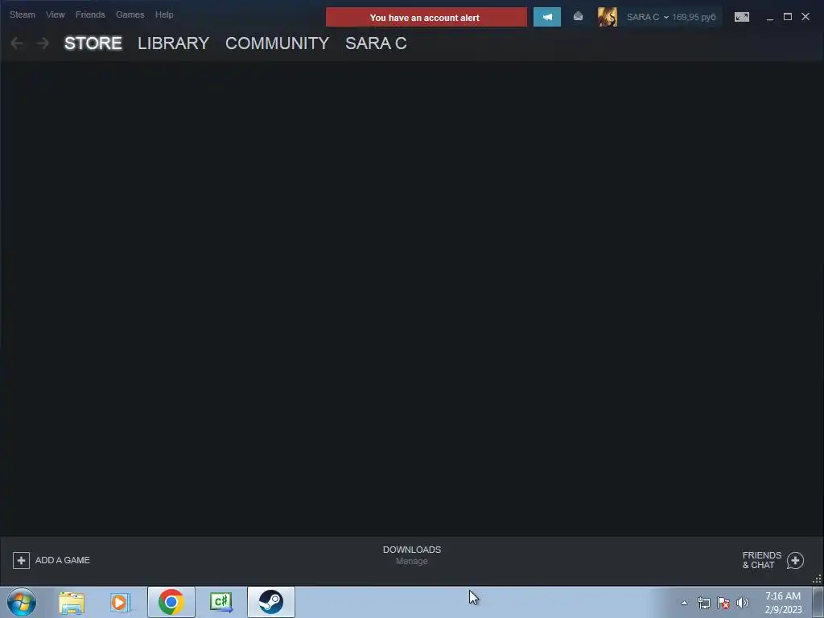Open announcements via megaphone icon

(546, 18)
